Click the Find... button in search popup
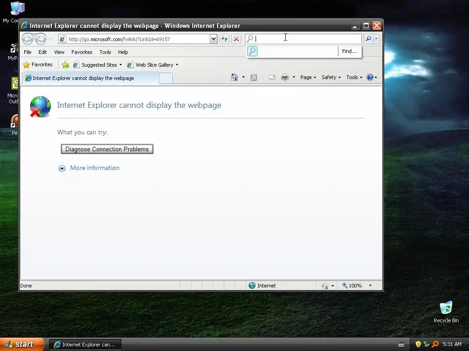 (349, 51)
